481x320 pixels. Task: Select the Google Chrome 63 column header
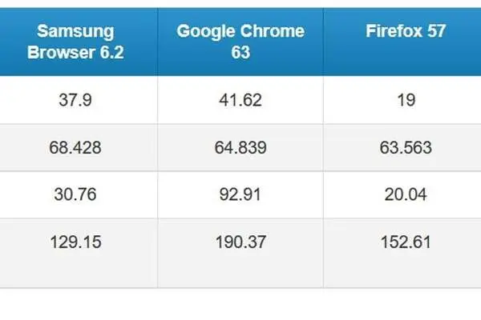[x=240, y=42]
